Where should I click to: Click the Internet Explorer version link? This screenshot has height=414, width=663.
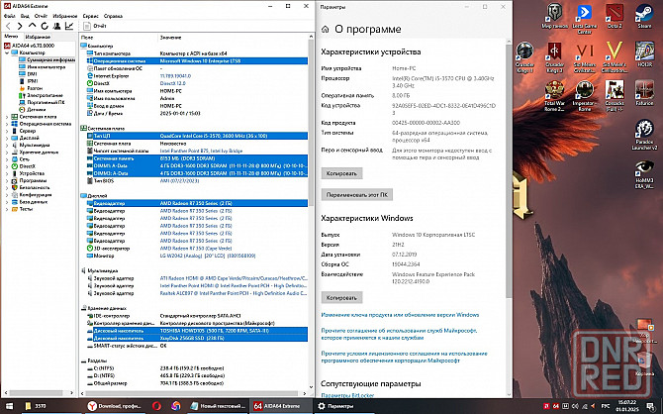point(175,76)
